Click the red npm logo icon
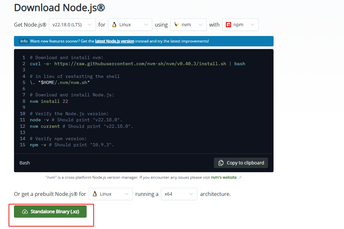This screenshot has height=229, width=344. click(228, 25)
